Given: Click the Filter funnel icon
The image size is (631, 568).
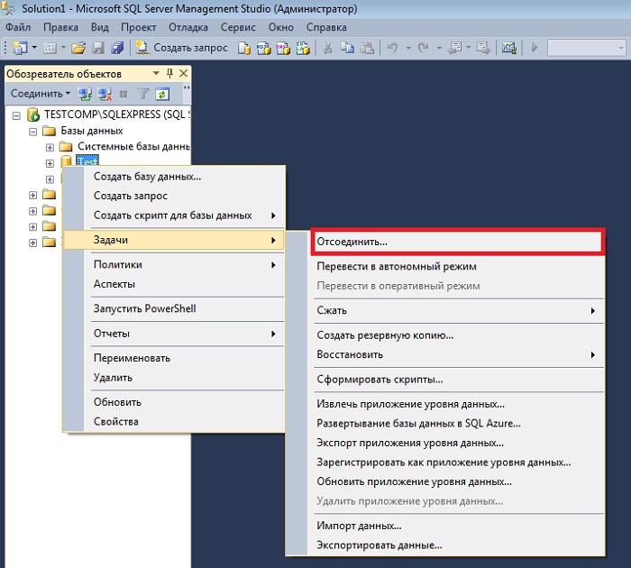Looking at the screenshot, I should pyautogui.click(x=142, y=94).
